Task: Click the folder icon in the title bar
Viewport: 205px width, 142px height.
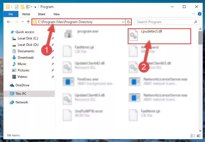Action: [x=8, y=7]
